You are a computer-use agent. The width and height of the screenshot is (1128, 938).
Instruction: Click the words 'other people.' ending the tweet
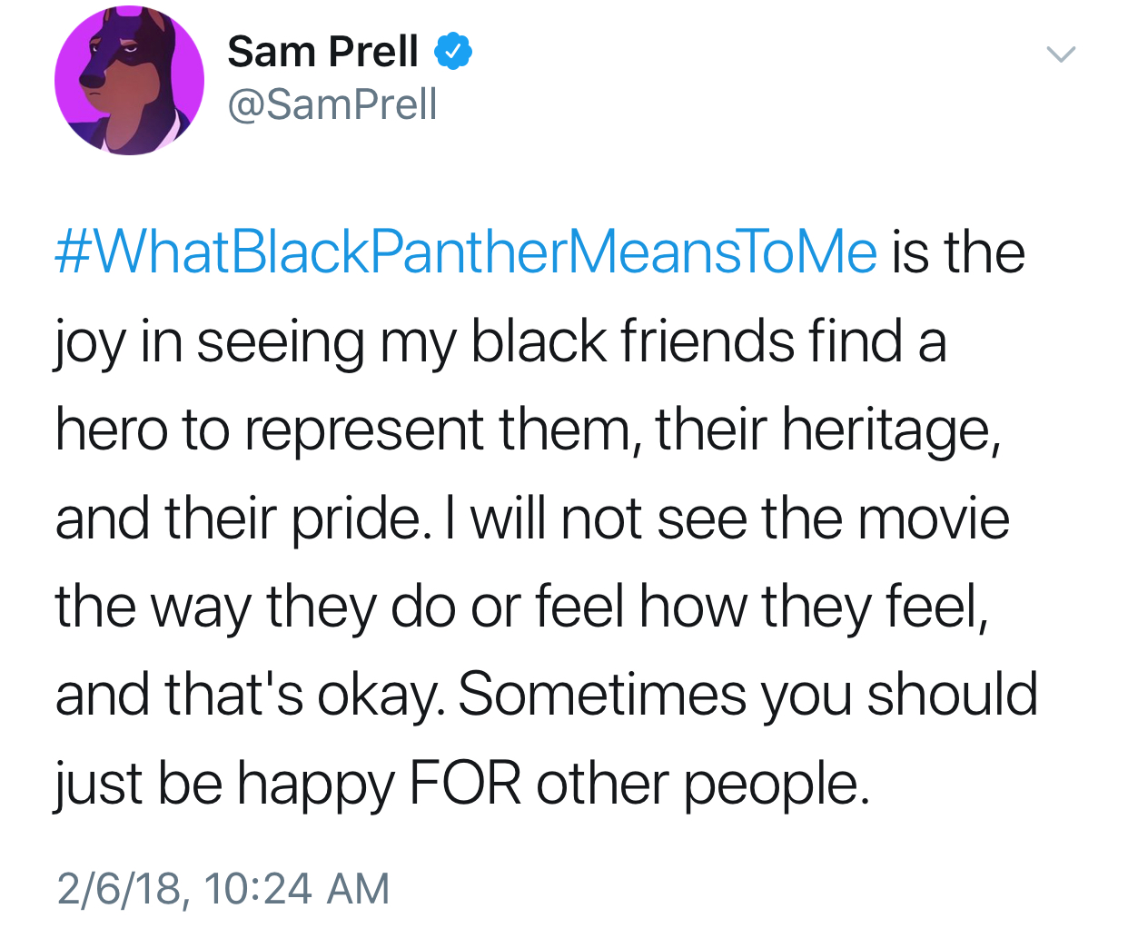click(x=704, y=783)
